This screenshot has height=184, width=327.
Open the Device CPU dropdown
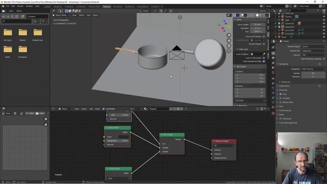313,55
